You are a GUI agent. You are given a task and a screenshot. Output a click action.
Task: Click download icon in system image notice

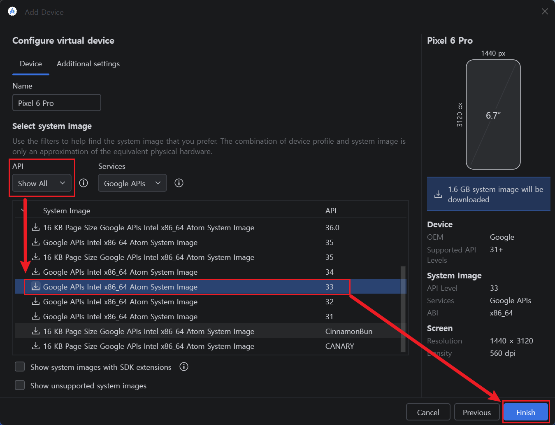(x=438, y=194)
